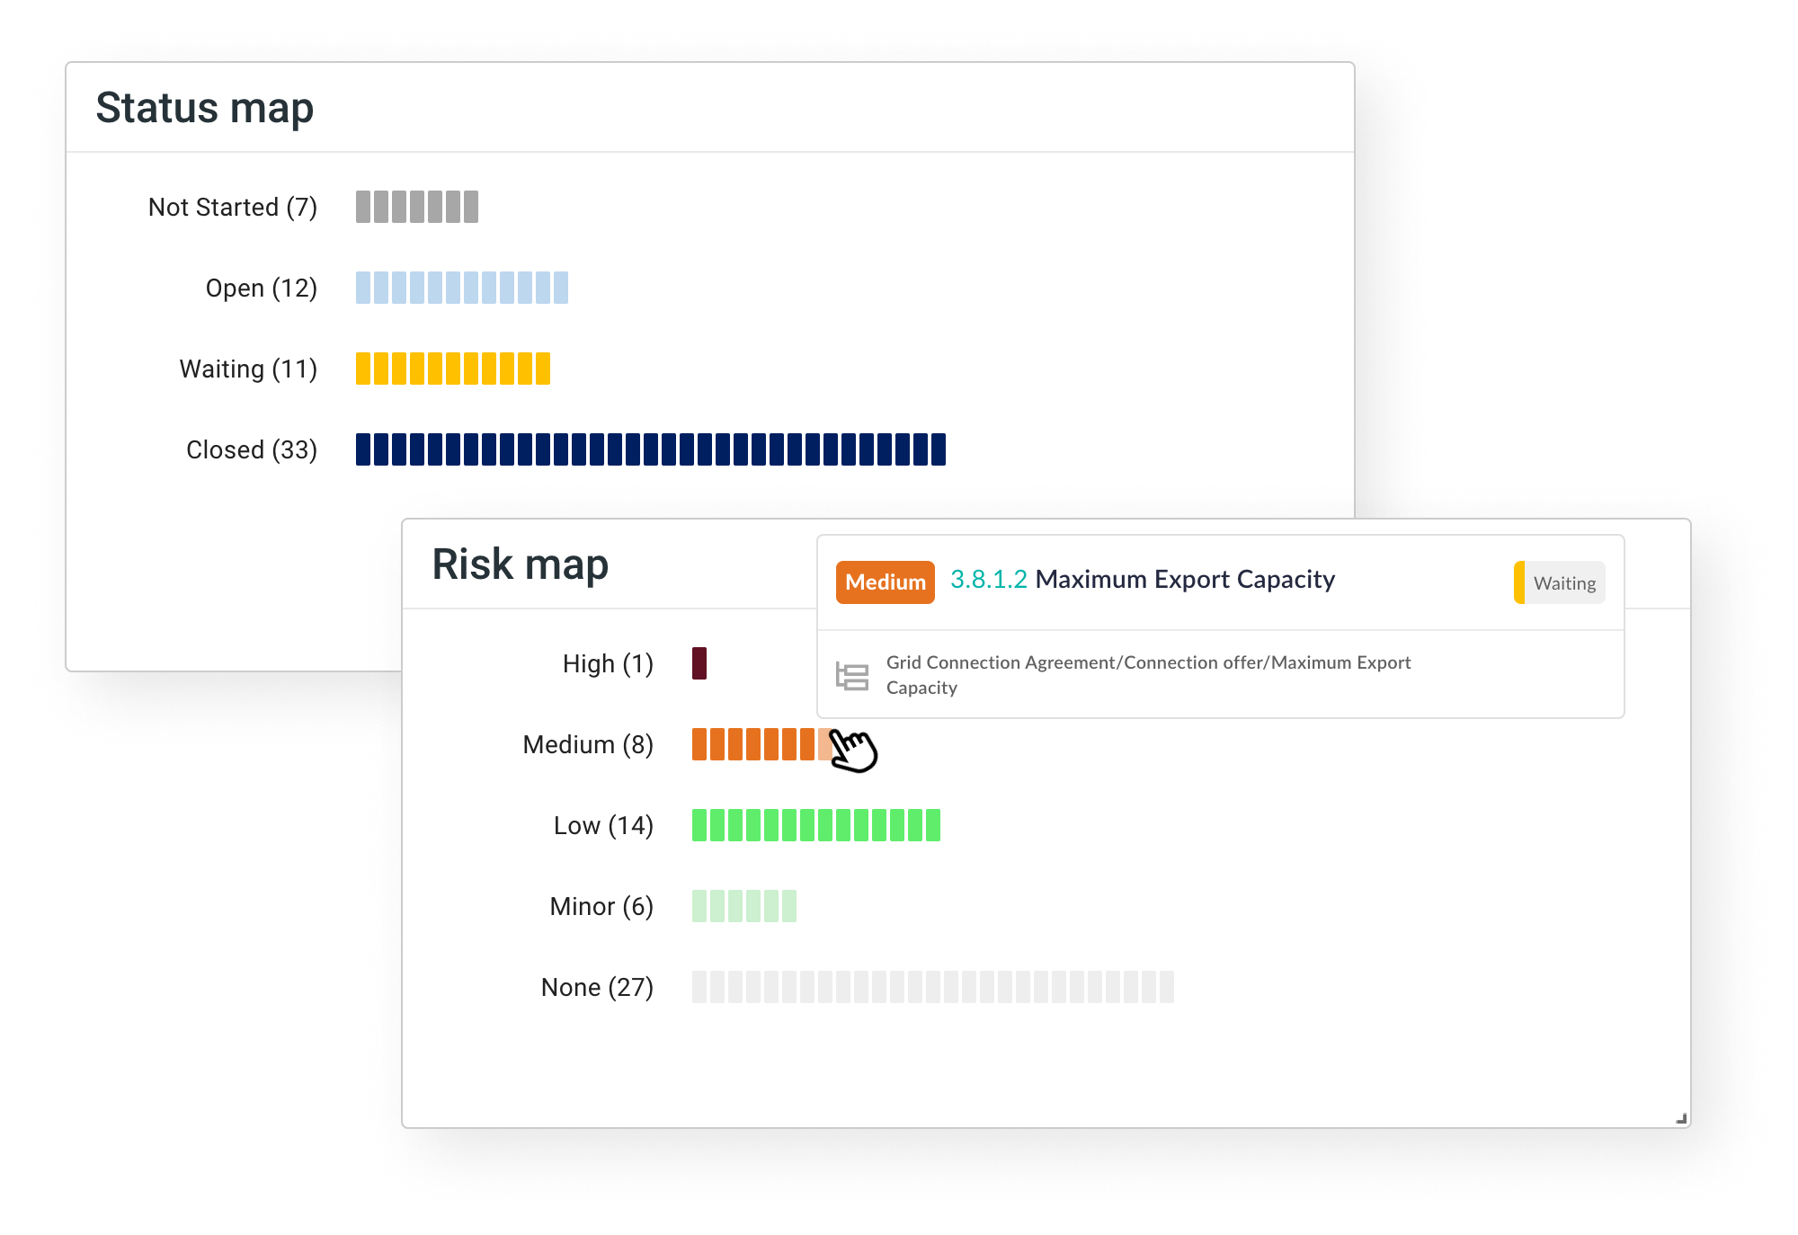Open the 3.8.1.2 reference link

click(x=988, y=580)
